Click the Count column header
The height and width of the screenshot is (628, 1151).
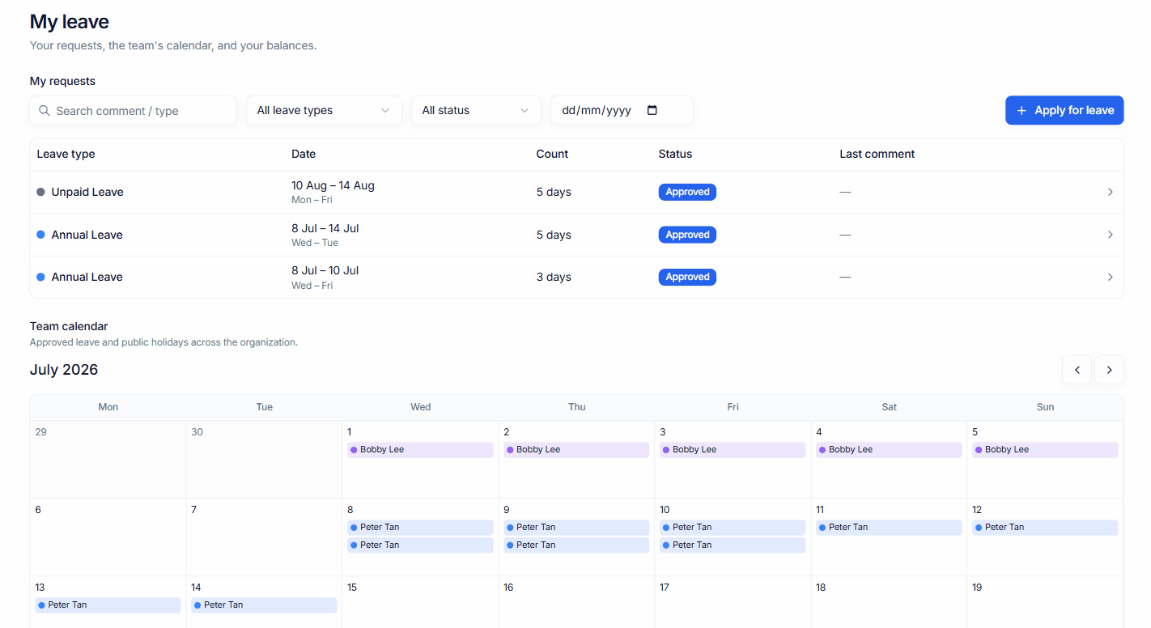tap(552, 154)
